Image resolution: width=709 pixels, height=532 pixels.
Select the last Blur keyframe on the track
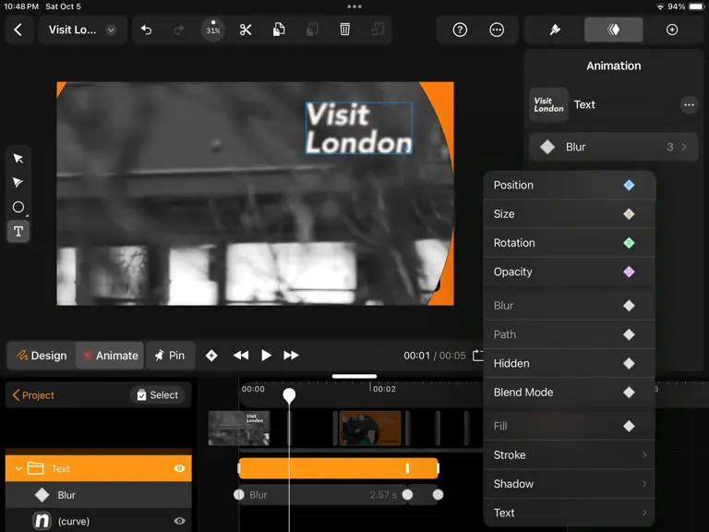point(438,495)
